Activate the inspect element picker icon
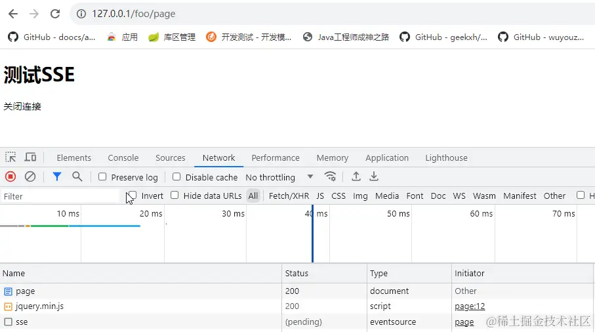595x332 pixels. [10, 157]
